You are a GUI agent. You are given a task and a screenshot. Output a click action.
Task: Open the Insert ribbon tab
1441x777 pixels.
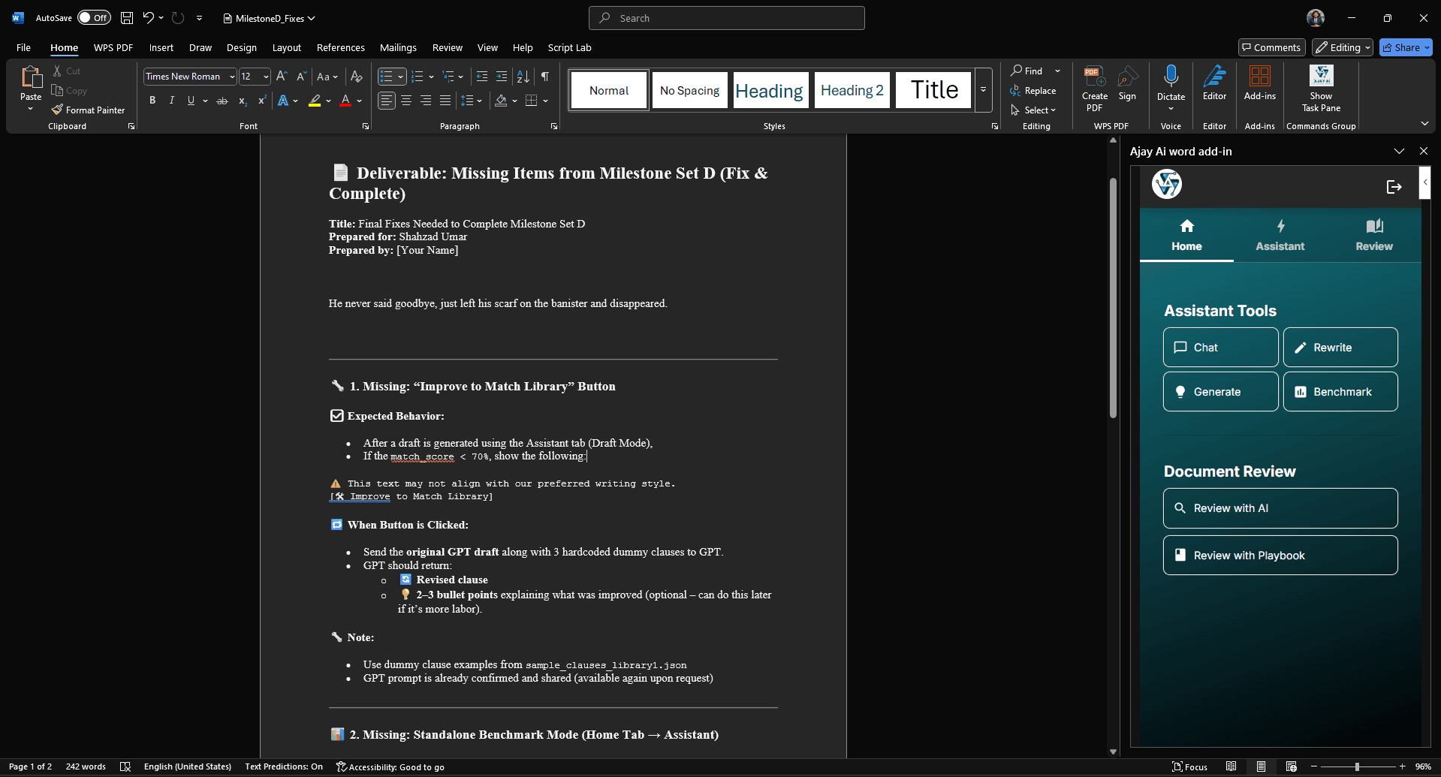coord(161,47)
